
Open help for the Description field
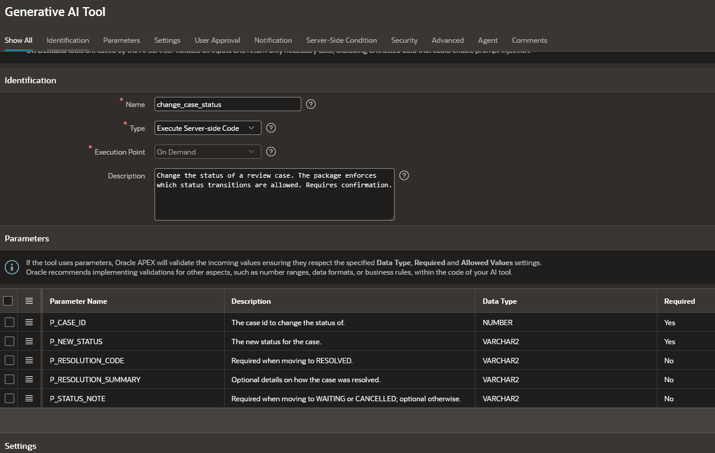[x=404, y=175]
